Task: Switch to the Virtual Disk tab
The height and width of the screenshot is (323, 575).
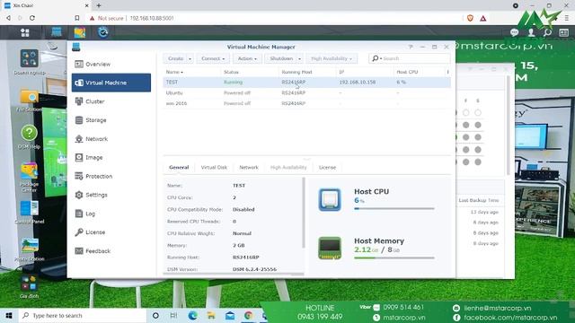Action: point(214,168)
